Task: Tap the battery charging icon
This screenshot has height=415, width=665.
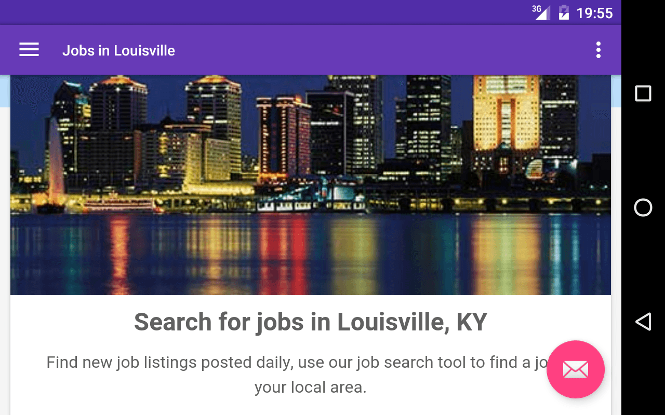Action: coord(564,12)
